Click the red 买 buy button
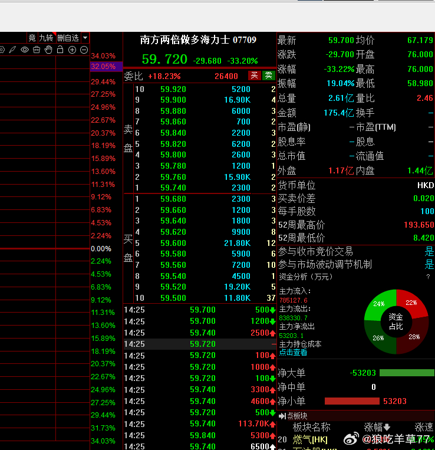The width and height of the screenshot is (435, 450). [255, 75]
